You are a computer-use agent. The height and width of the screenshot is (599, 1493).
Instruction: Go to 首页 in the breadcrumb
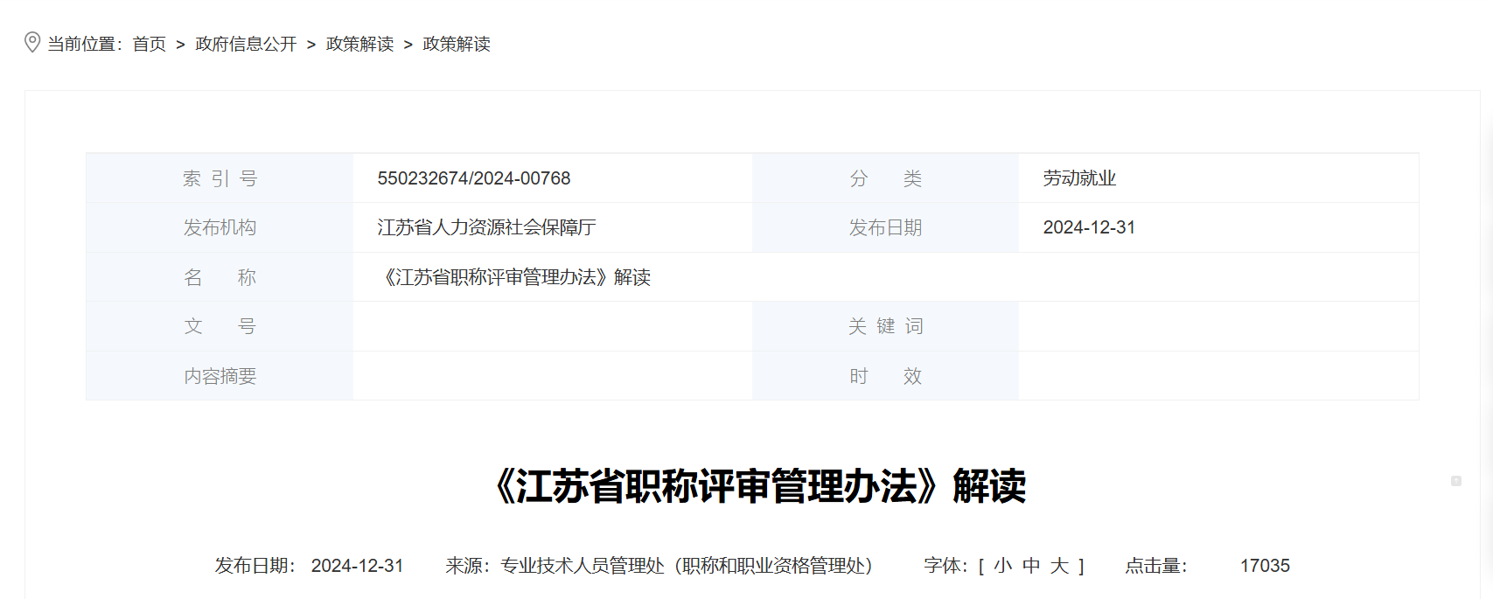pyautogui.click(x=149, y=44)
